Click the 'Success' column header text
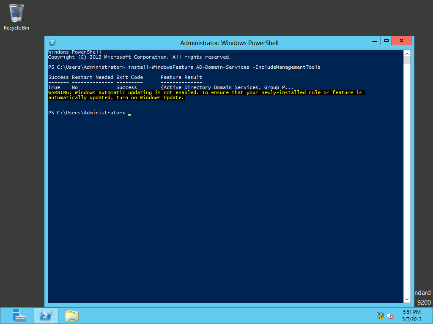The width and height of the screenshot is (433, 324). [58, 77]
